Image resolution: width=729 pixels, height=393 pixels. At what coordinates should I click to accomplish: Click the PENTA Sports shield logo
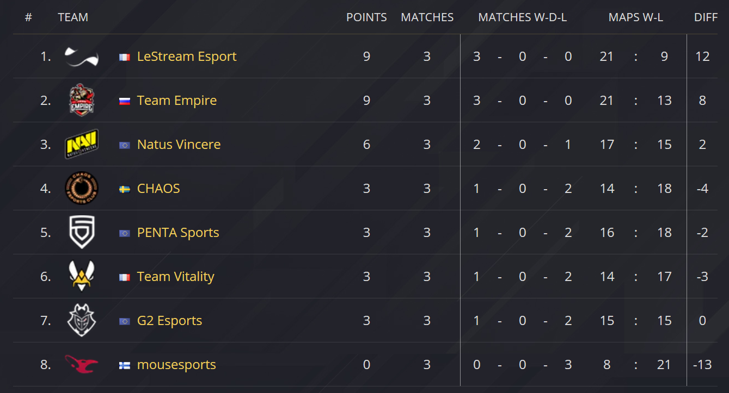(81, 233)
